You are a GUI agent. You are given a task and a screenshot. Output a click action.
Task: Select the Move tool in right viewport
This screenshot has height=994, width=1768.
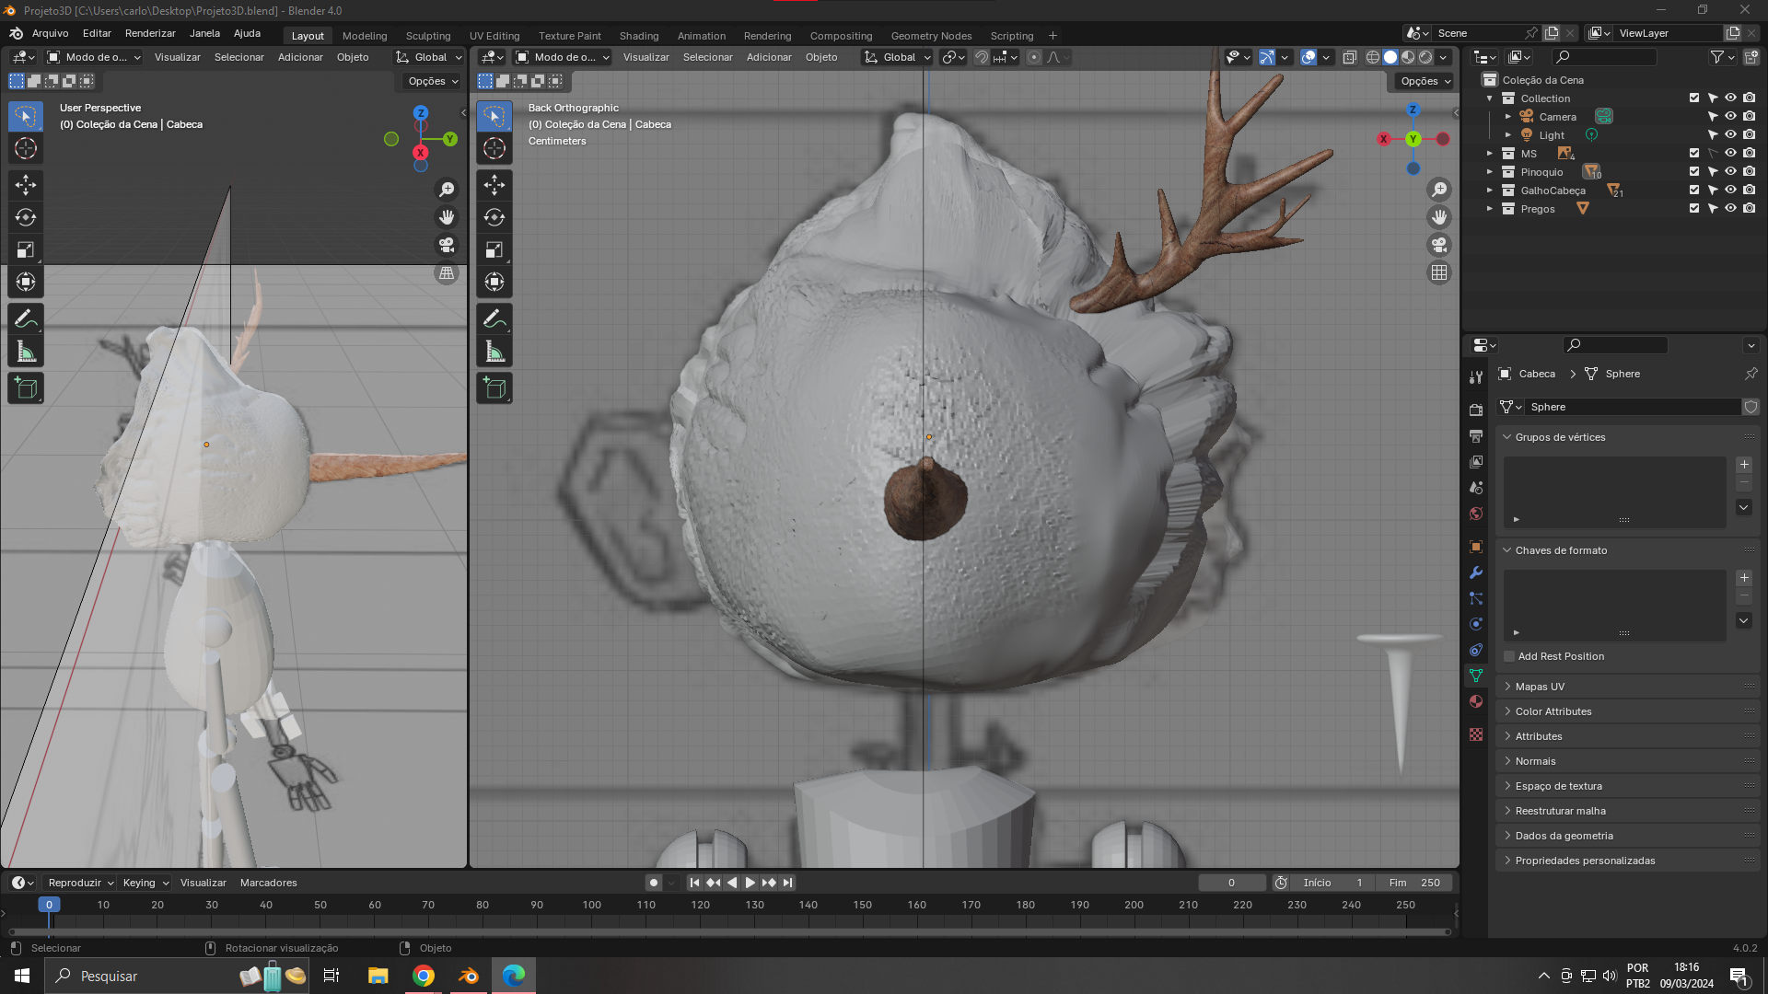pos(494,185)
